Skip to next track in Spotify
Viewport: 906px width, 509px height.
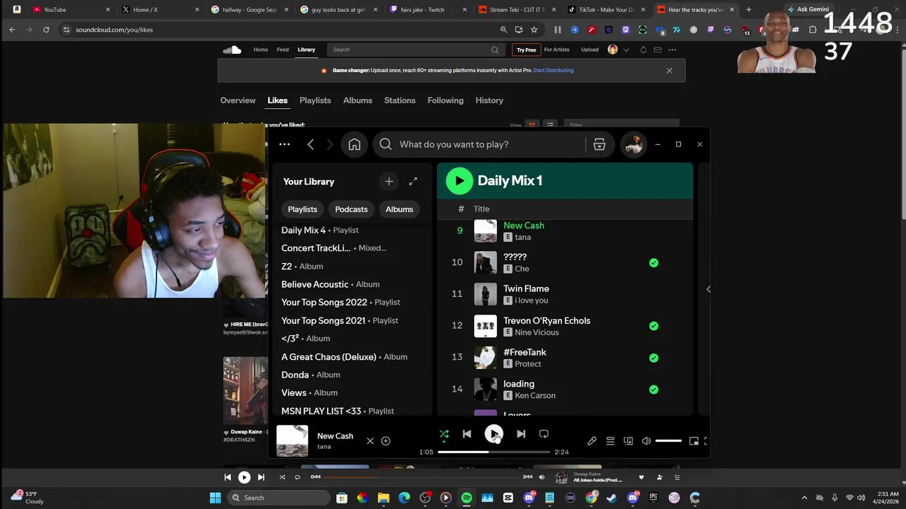click(521, 434)
